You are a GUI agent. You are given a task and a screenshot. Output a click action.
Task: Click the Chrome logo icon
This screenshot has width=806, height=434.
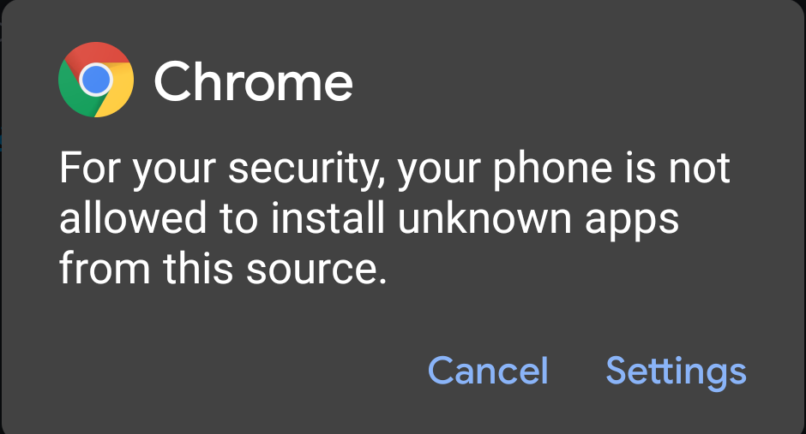pyautogui.click(x=95, y=80)
